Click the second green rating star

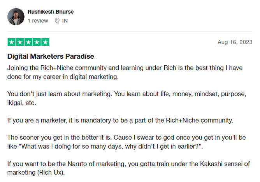click(x=20, y=42)
